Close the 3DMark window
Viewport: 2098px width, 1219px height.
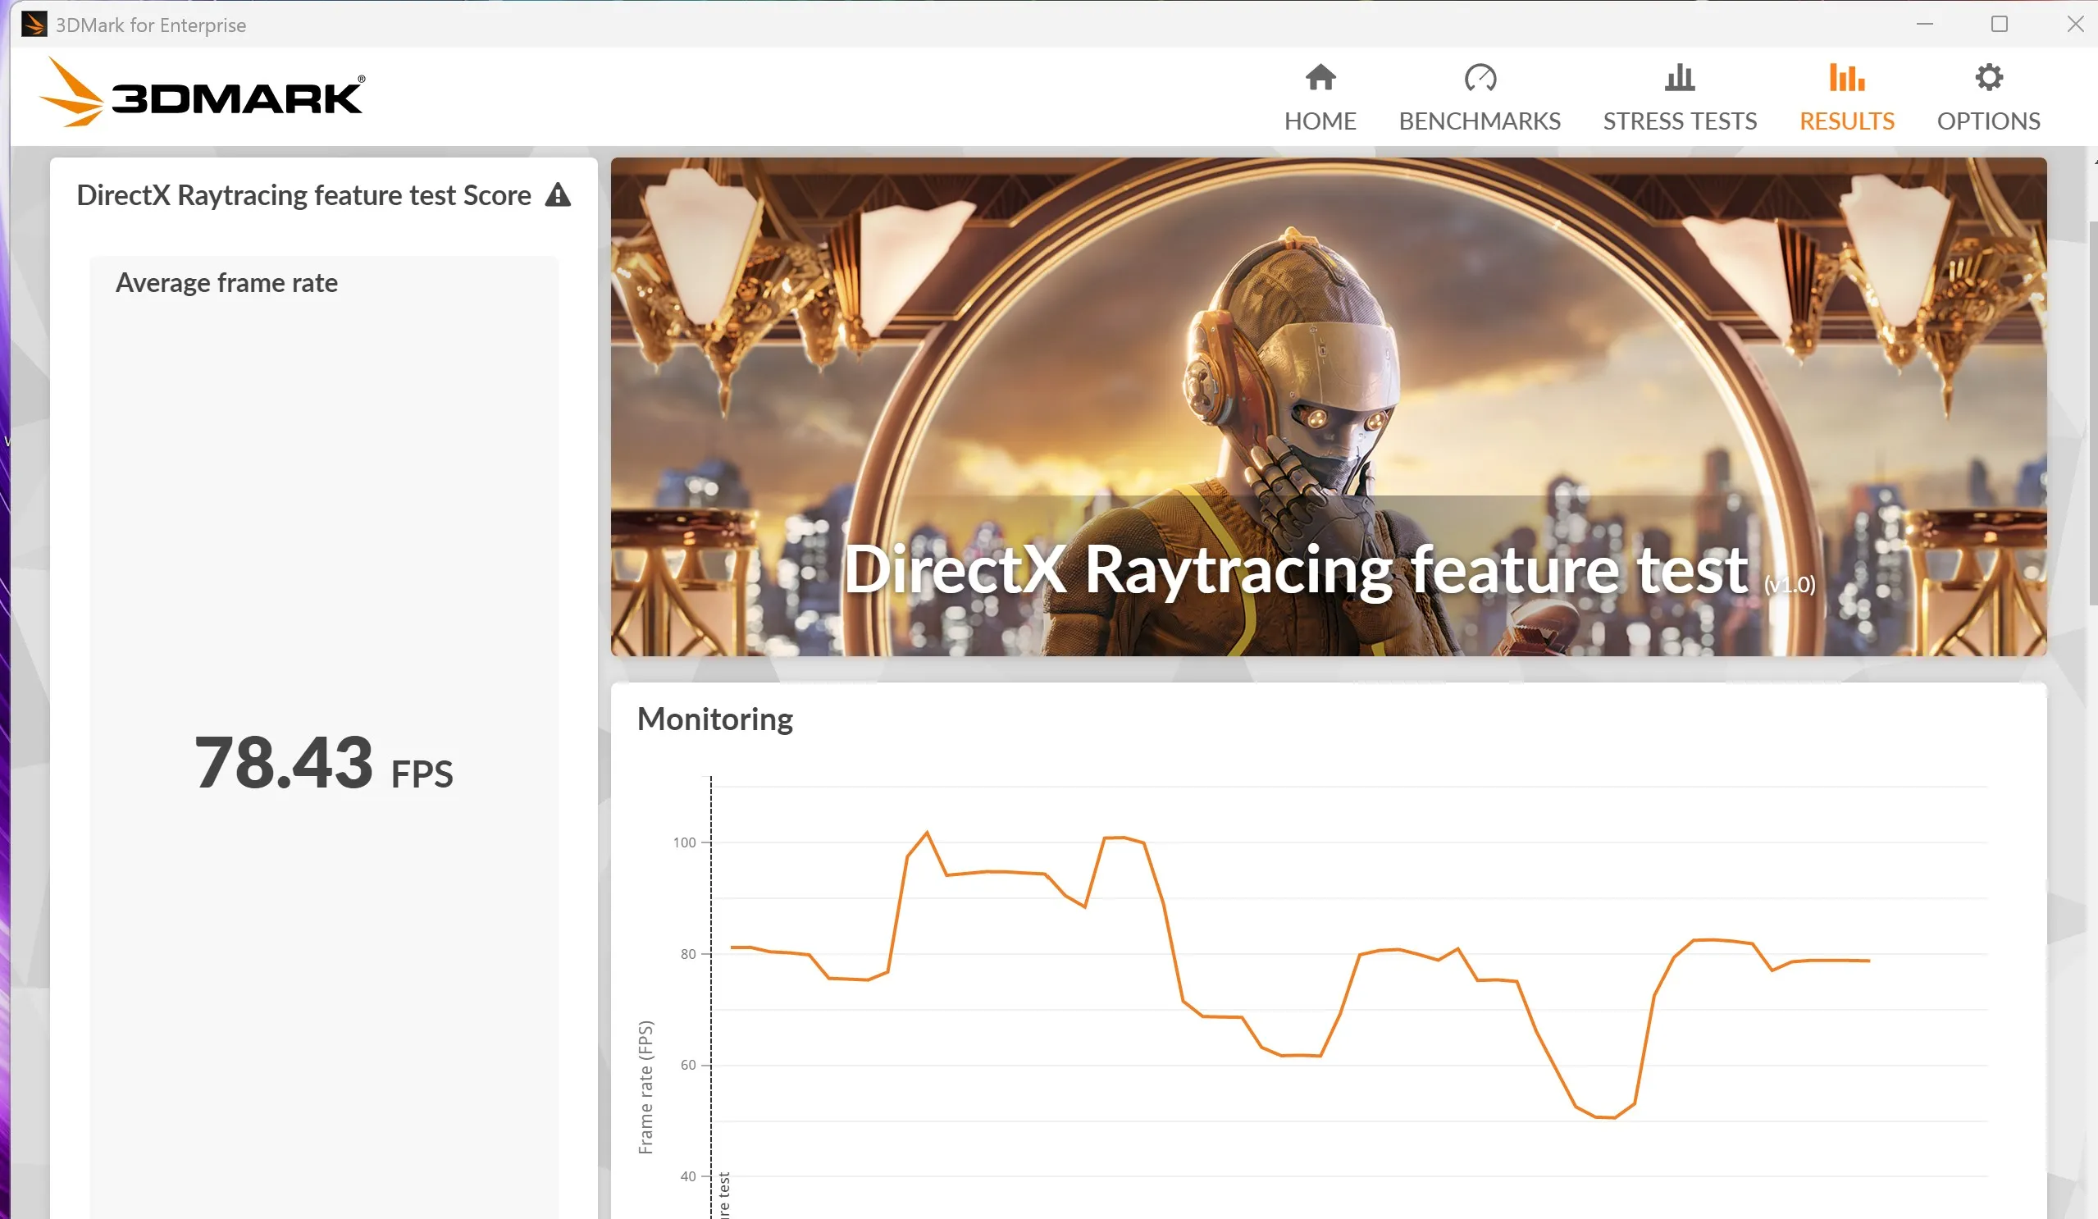tap(2075, 24)
